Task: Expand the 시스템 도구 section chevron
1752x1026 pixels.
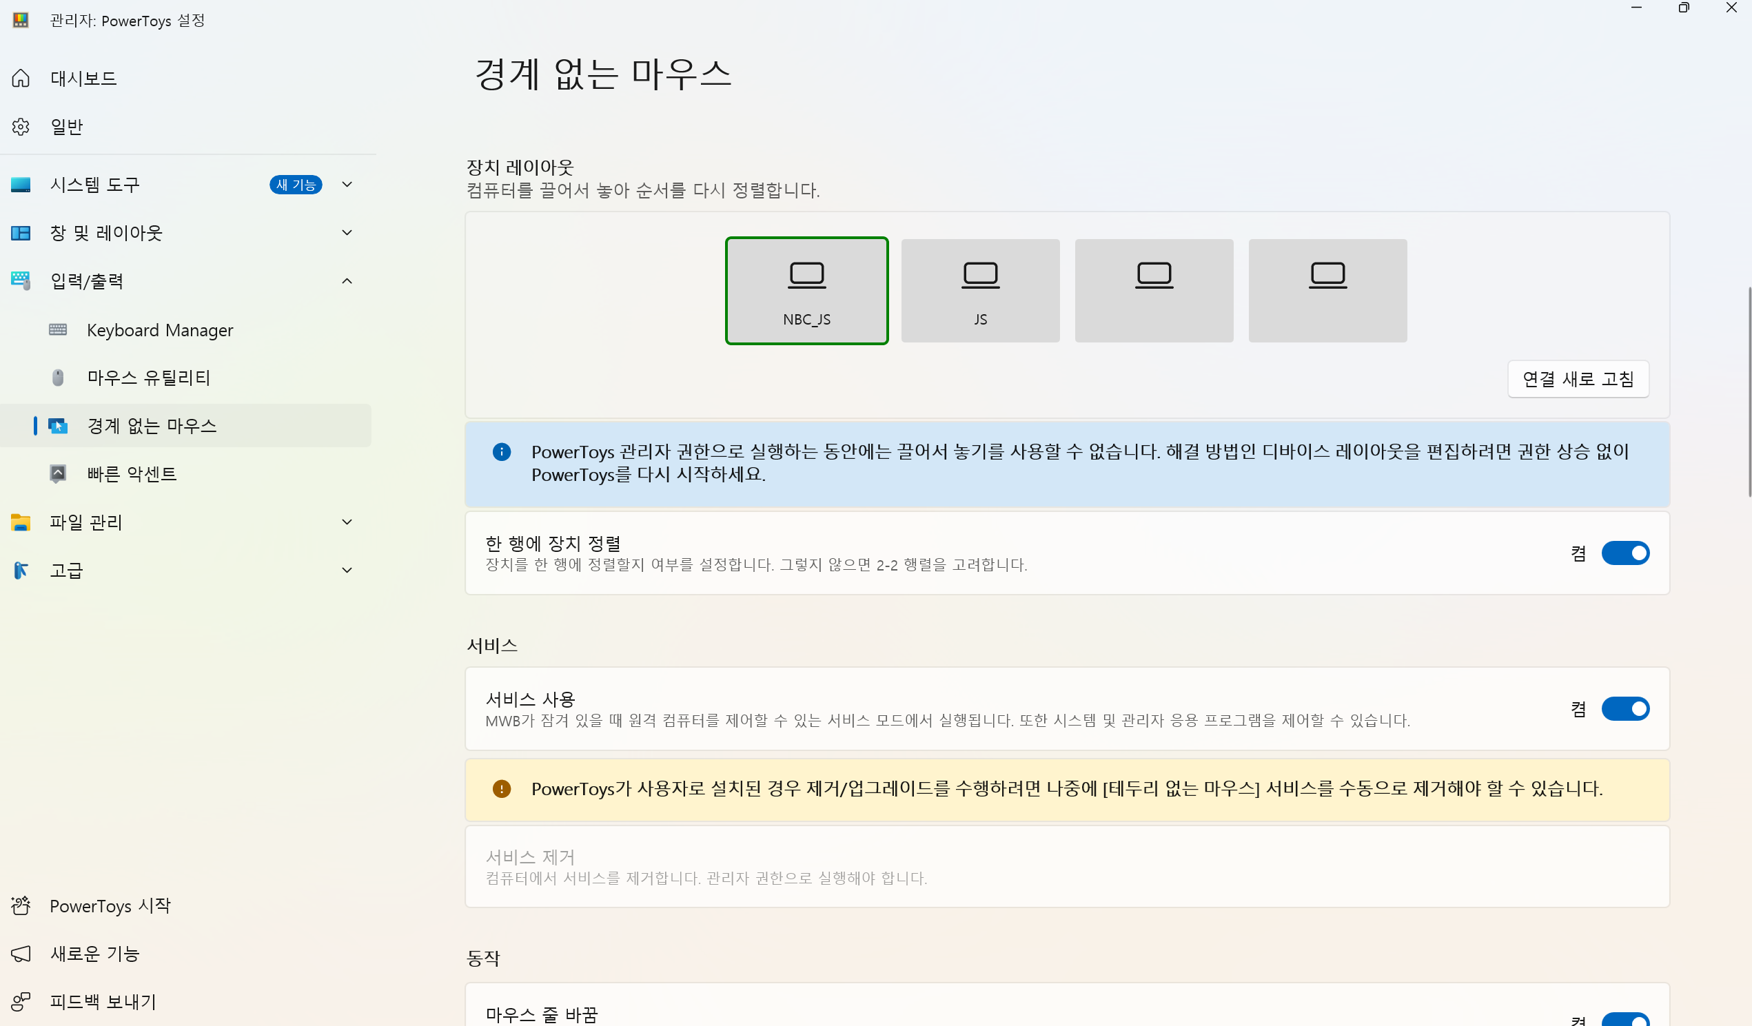Action: click(x=347, y=184)
